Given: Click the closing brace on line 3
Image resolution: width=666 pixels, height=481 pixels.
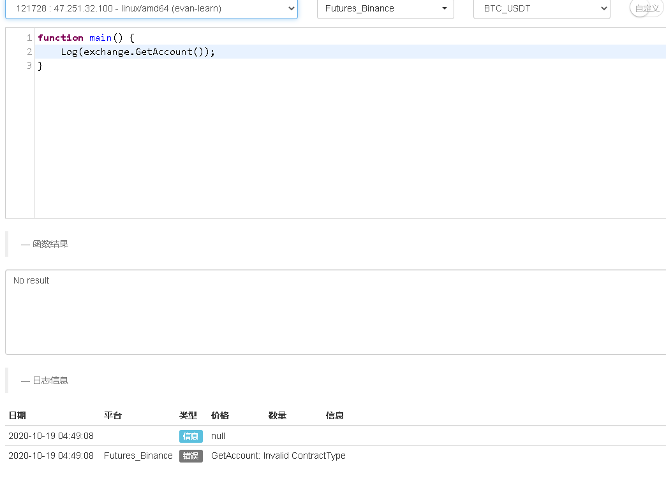Looking at the screenshot, I should [x=40, y=66].
